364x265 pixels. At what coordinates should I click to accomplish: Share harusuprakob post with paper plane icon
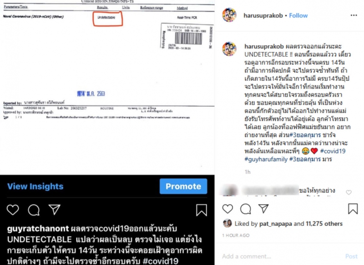(x=263, y=209)
